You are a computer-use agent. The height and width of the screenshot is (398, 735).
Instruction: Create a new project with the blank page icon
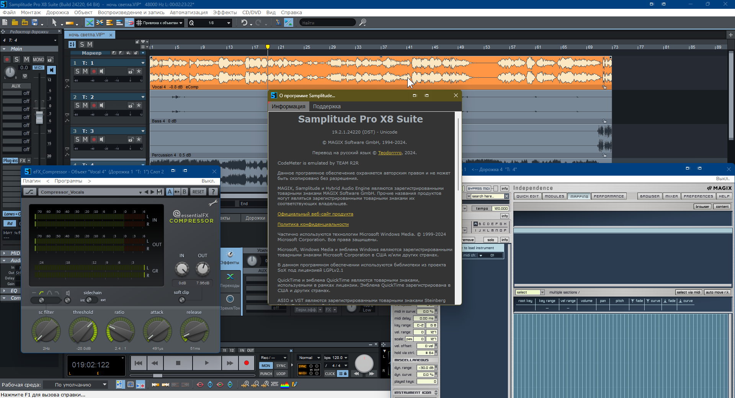[5, 23]
